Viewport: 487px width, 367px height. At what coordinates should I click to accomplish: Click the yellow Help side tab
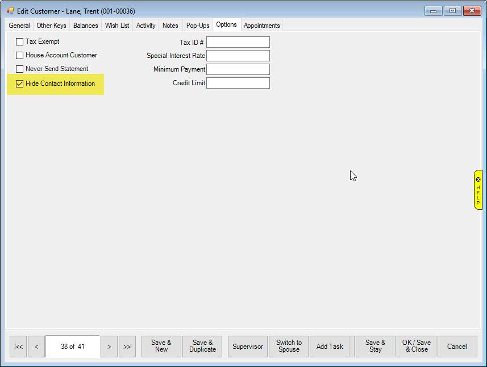point(478,190)
